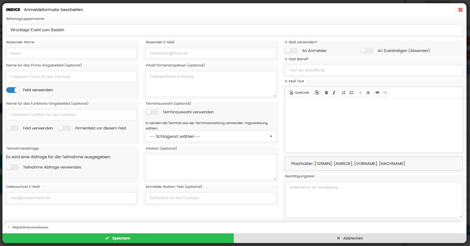
Task: Increase indent in the editor toolbar
Action: pyautogui.click(x=368, y=93)
